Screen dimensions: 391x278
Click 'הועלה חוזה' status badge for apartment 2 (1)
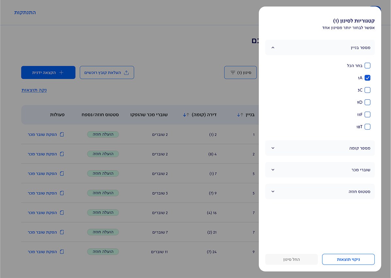(x=103, y=134)
